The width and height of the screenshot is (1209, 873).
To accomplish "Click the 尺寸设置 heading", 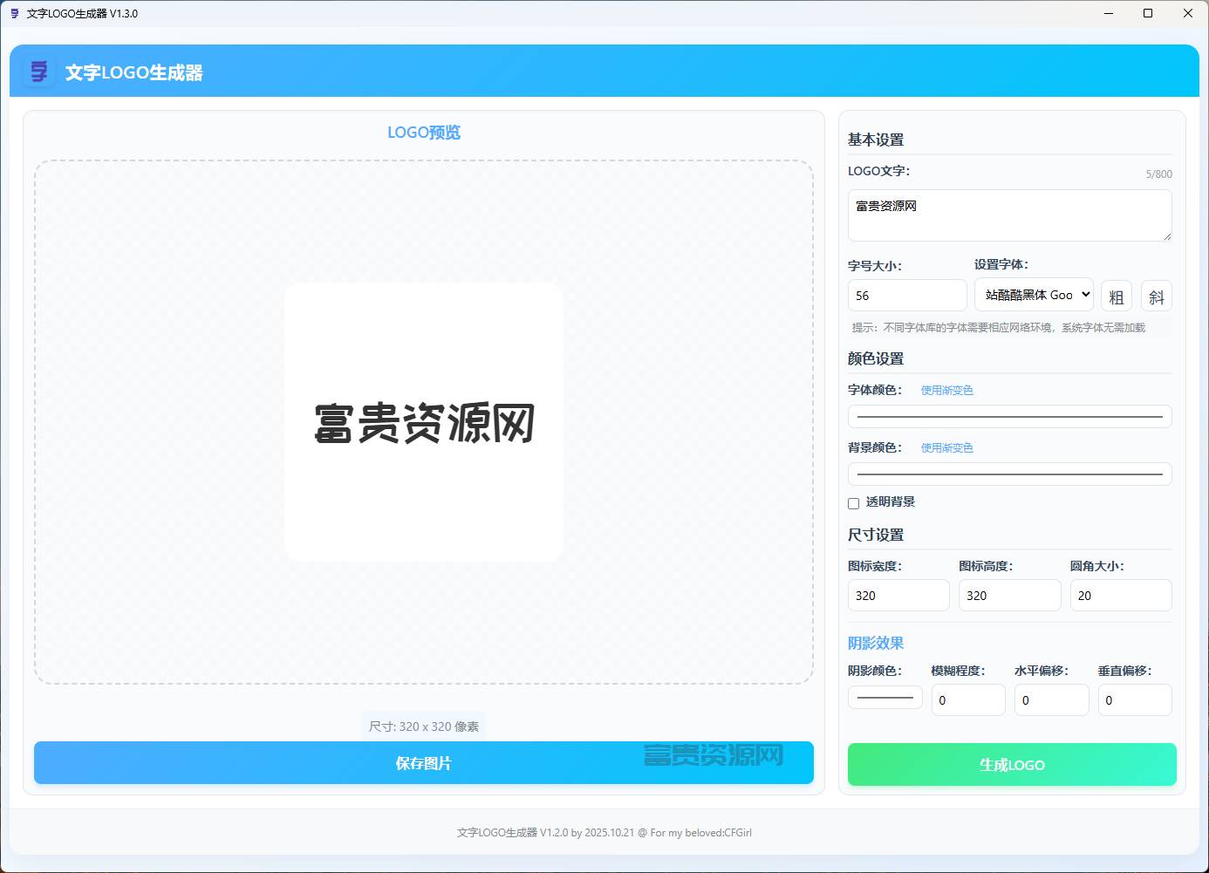I will [876, 535].
